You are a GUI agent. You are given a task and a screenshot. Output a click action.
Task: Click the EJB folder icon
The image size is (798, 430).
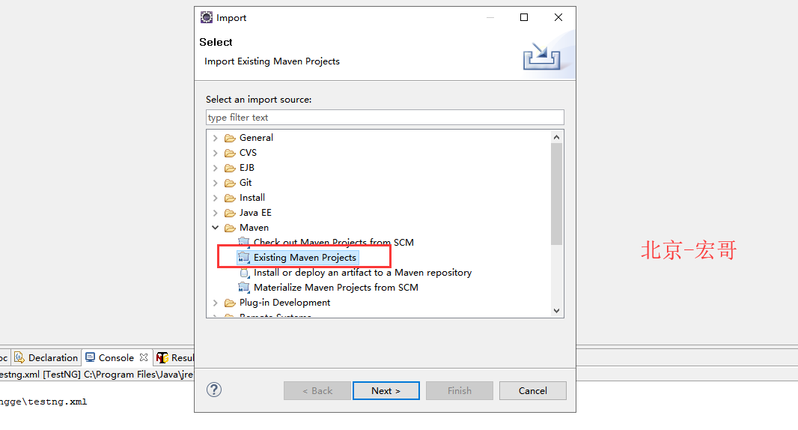point(230,168)
